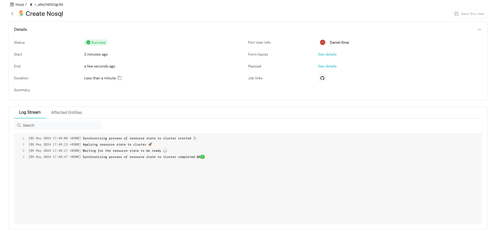This screenshot has height=231, width=495.
Task: Click Daniel Sinai's red avatar
Action: 322,42
